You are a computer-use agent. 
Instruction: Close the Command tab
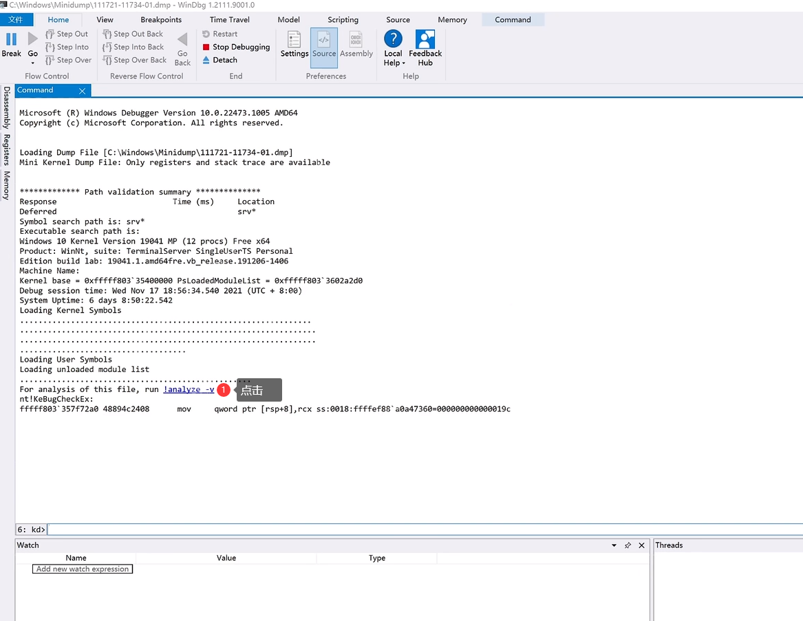point(83,91)
